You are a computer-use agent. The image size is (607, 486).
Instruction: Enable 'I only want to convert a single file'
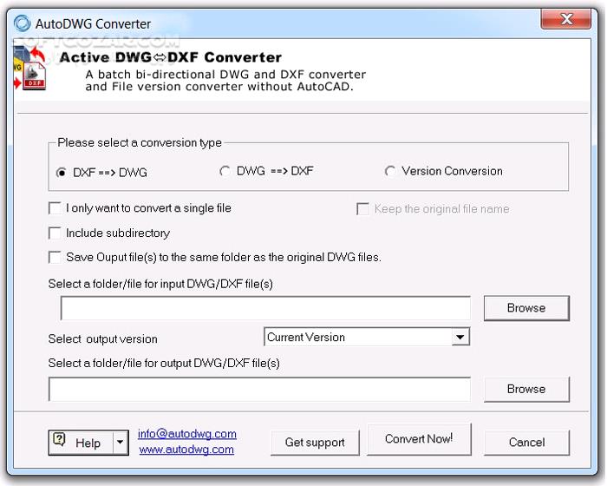pos(55,208)
